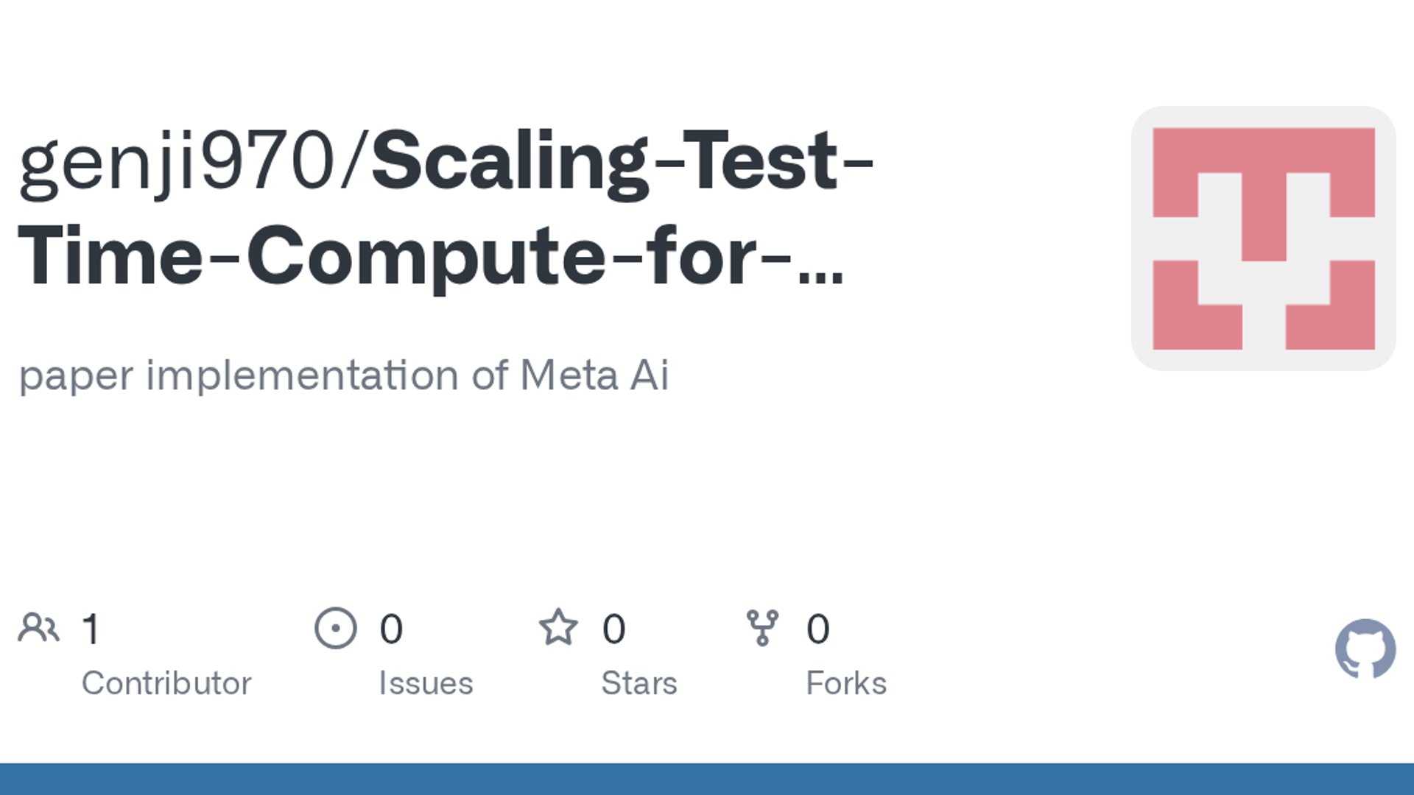Open the pink identicon avatar
Screen dimensions: 1414x795
click(1264, 239)
